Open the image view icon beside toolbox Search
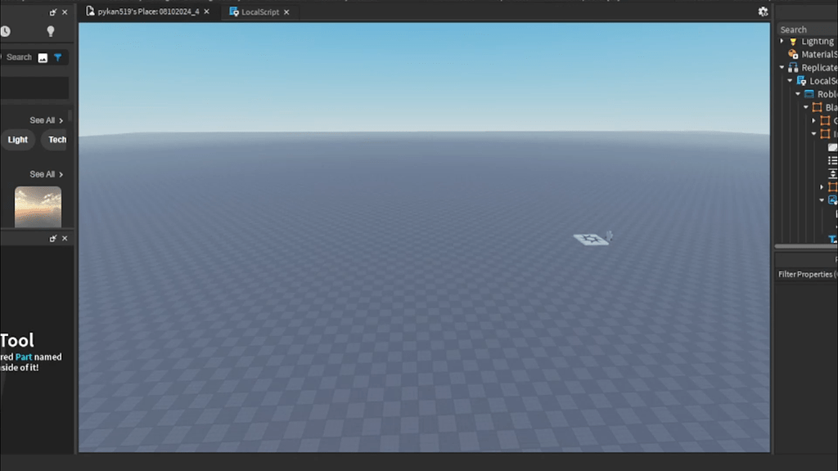This screenshot has height=471, width=838. [x=41, y=57]
